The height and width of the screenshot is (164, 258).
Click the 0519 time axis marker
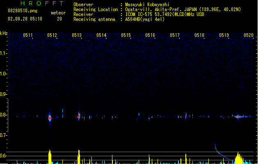(224, 35)
